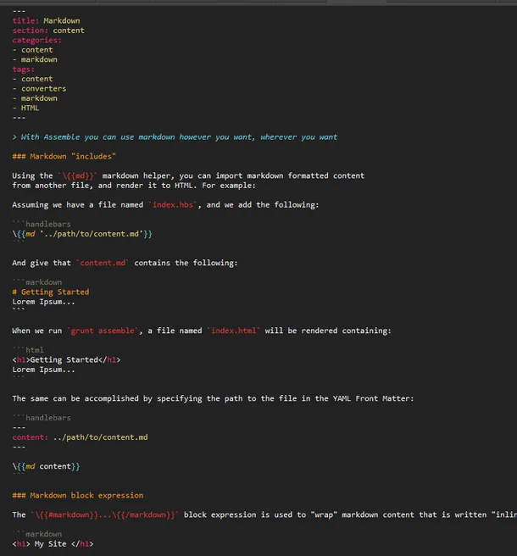This screenshot has width=517, height=556.
Task: Select the 'categories:' key
Action: click(37, 40)
